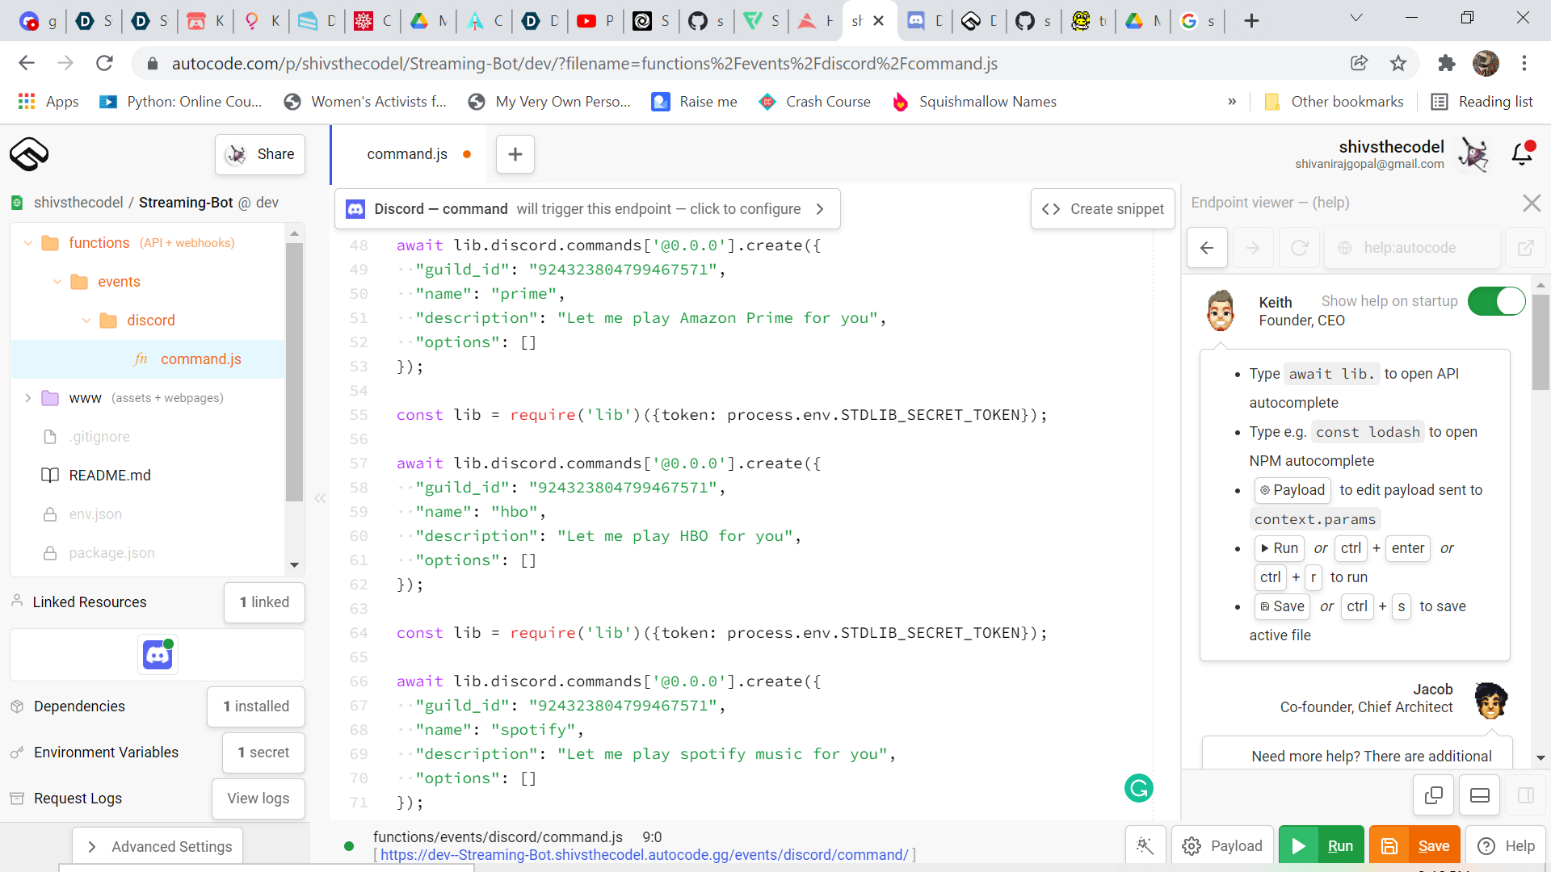
Task: Expand Advanced Settings section
Action: click(158, 846)
